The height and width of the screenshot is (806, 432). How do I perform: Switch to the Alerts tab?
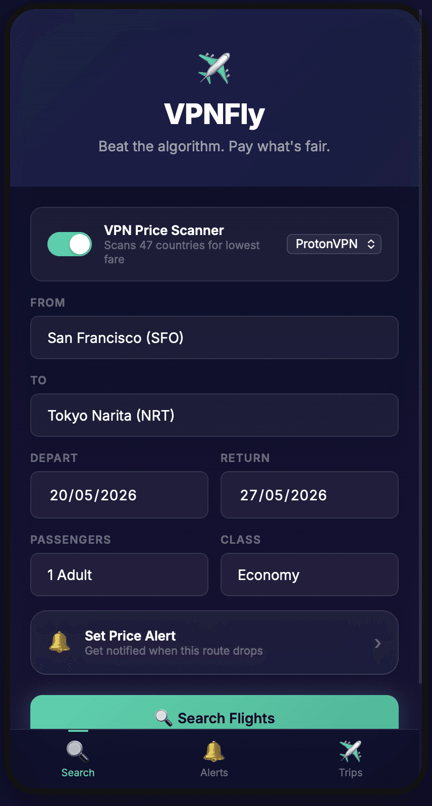[x=214, y=759]
